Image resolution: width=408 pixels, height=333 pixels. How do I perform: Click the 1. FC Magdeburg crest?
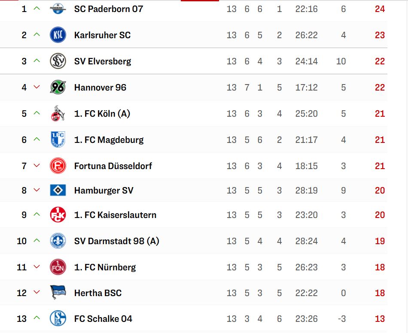click(58, 139)
